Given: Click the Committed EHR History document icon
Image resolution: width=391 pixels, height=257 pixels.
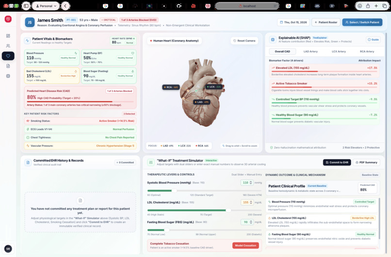Looking at the screenshot, I should (x=28, y=163).
